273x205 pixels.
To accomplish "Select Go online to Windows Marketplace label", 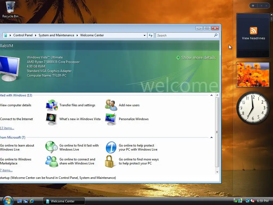I will click(x=16, y=161).
